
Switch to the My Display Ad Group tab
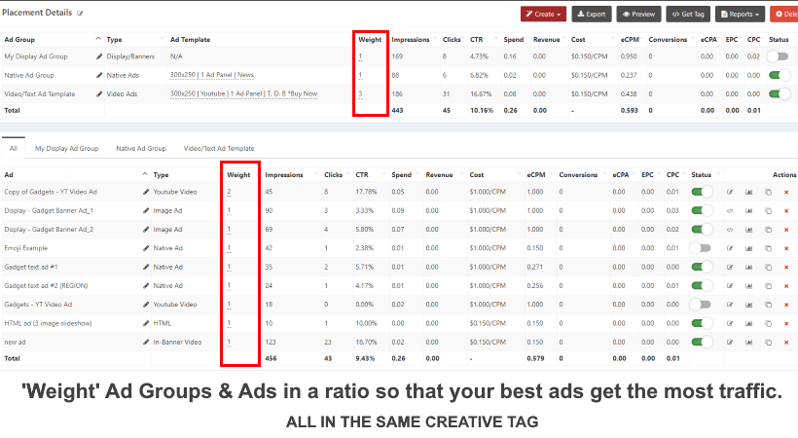pyautogui.click(x=67, y=149)
